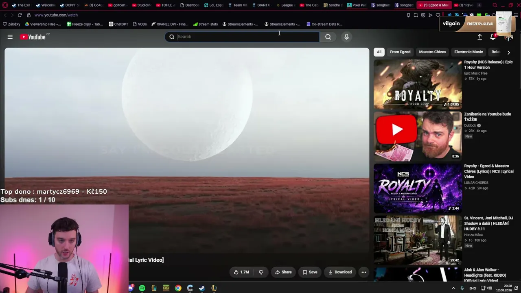Select the "Maestro Chives" filter chip
Viewport: 521px width, 293px height.
click(x=432, y=52)
